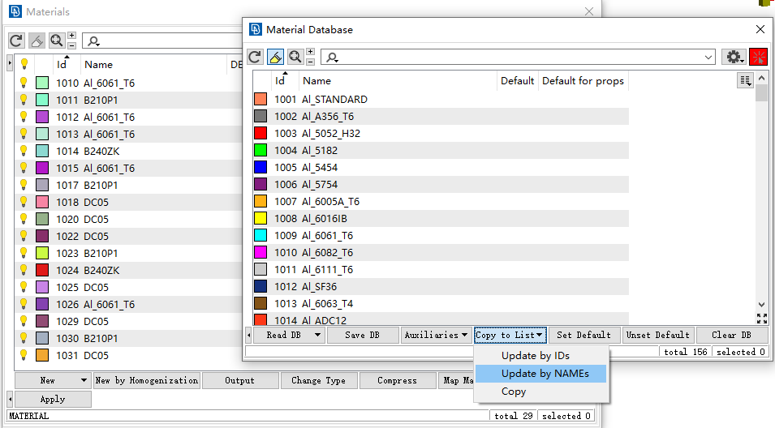The width and height of the screenshot is (775, 428).
Task: Select row 1006 Al_5754 in database
Action: click(441, 184)
